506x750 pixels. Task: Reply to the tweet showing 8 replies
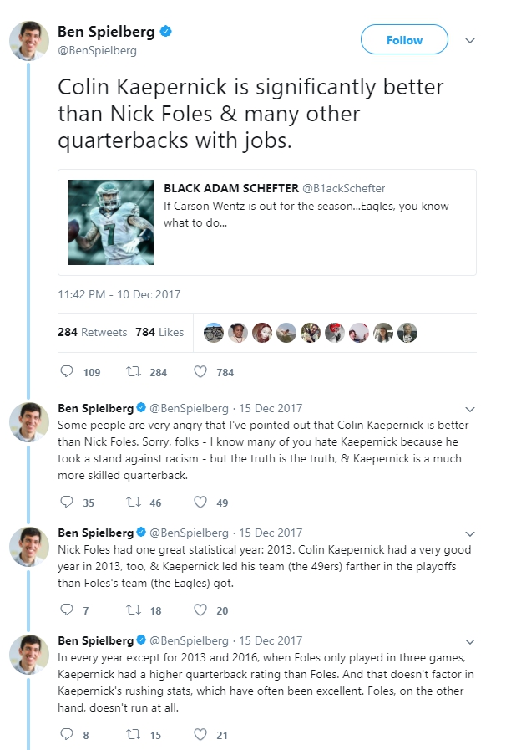point(67,734)
